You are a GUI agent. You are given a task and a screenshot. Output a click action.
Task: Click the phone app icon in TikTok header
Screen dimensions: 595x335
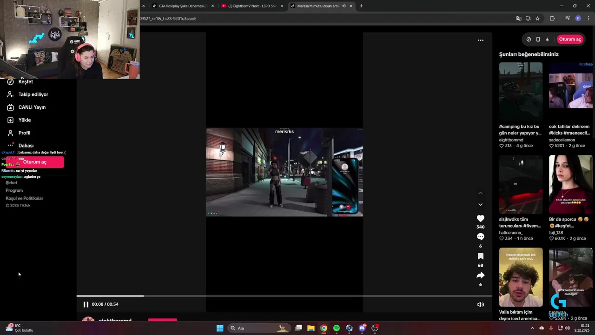pos(538,40)
